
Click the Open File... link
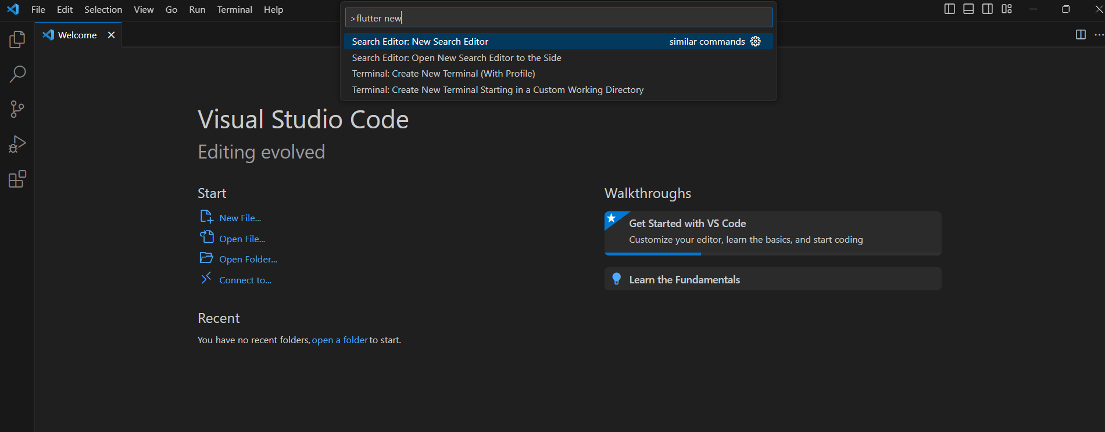click(242, 239)
